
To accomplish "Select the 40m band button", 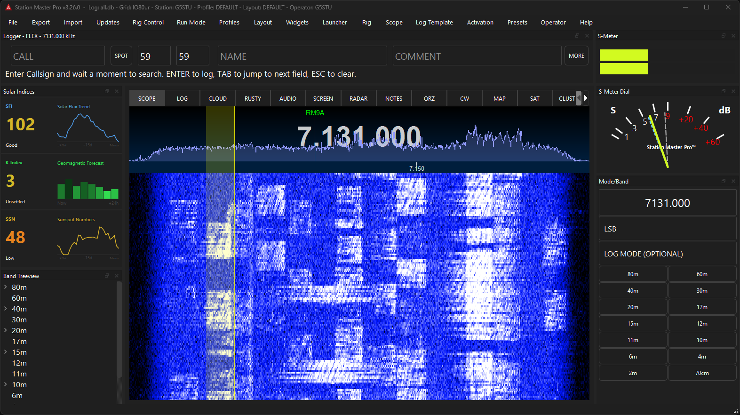I will click(633, 291).
